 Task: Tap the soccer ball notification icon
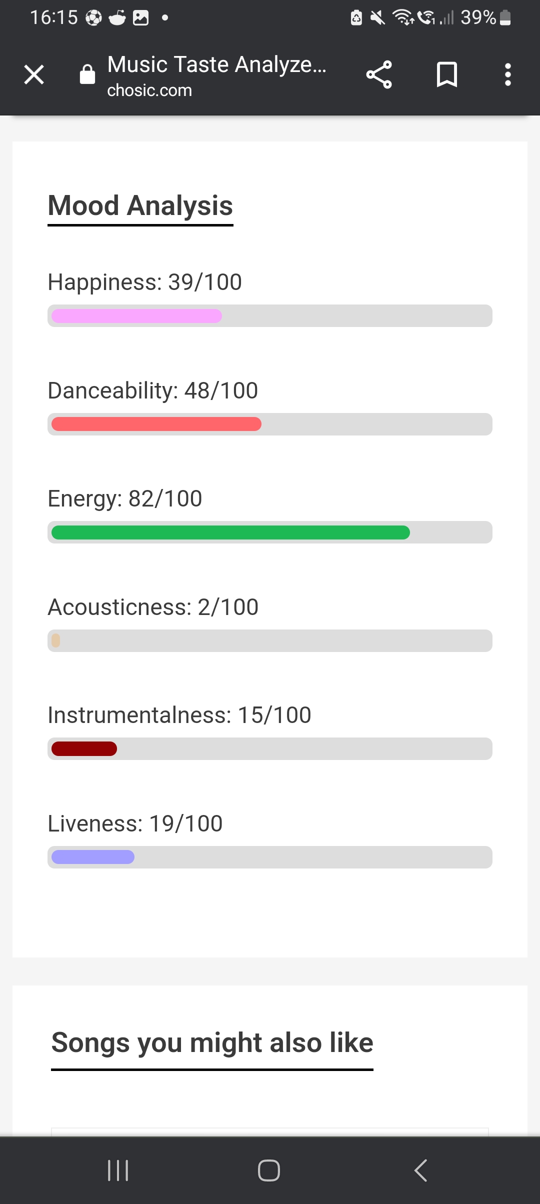pyautogui.click(x=93, y=18)
